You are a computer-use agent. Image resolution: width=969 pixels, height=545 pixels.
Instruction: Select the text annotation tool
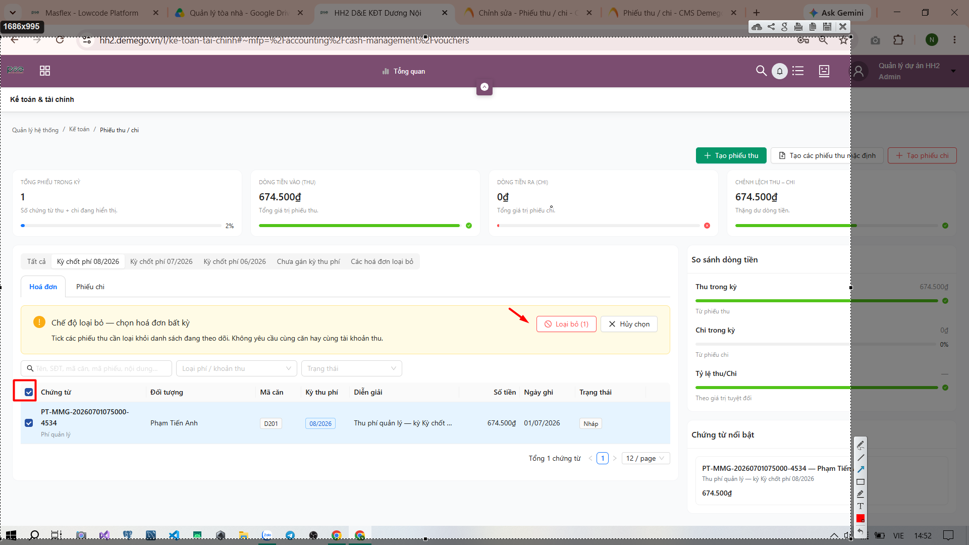[860, 506]
